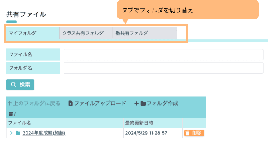
Task: Click the trash can icon in 削除 button
Action: [x=187, y=133]
